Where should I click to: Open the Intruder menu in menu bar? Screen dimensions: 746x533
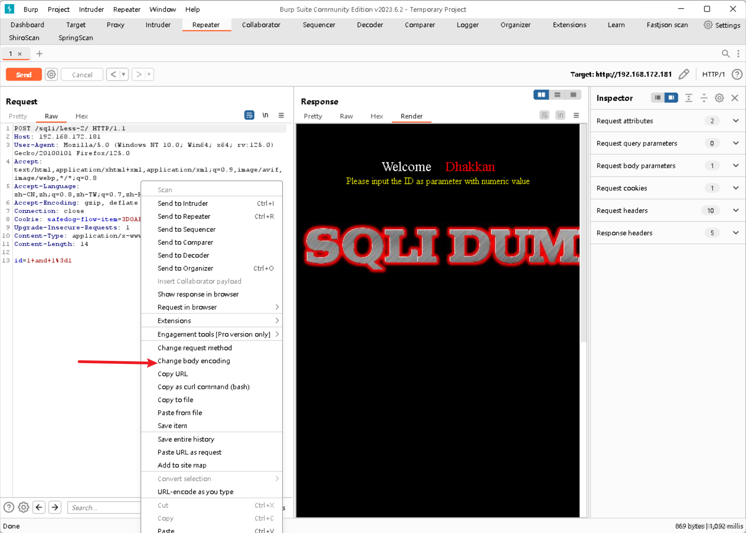tap(91, 9)
